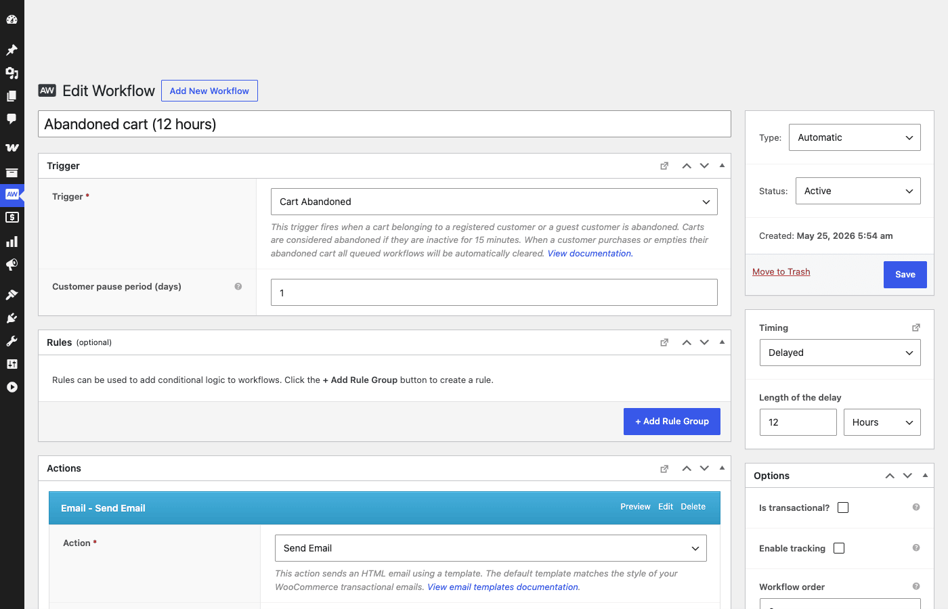The image size is (948, 609).
Task: Collapse the Rules panel with its toggle triangle
Action: tap(722, 342)
